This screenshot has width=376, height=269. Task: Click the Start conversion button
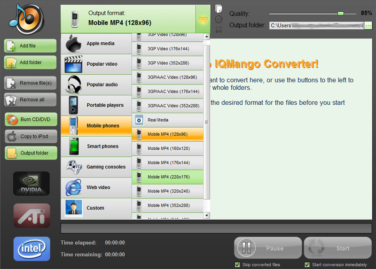(337, 248)
